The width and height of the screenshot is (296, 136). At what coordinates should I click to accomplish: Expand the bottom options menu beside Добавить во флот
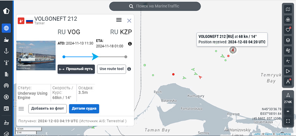21,109
